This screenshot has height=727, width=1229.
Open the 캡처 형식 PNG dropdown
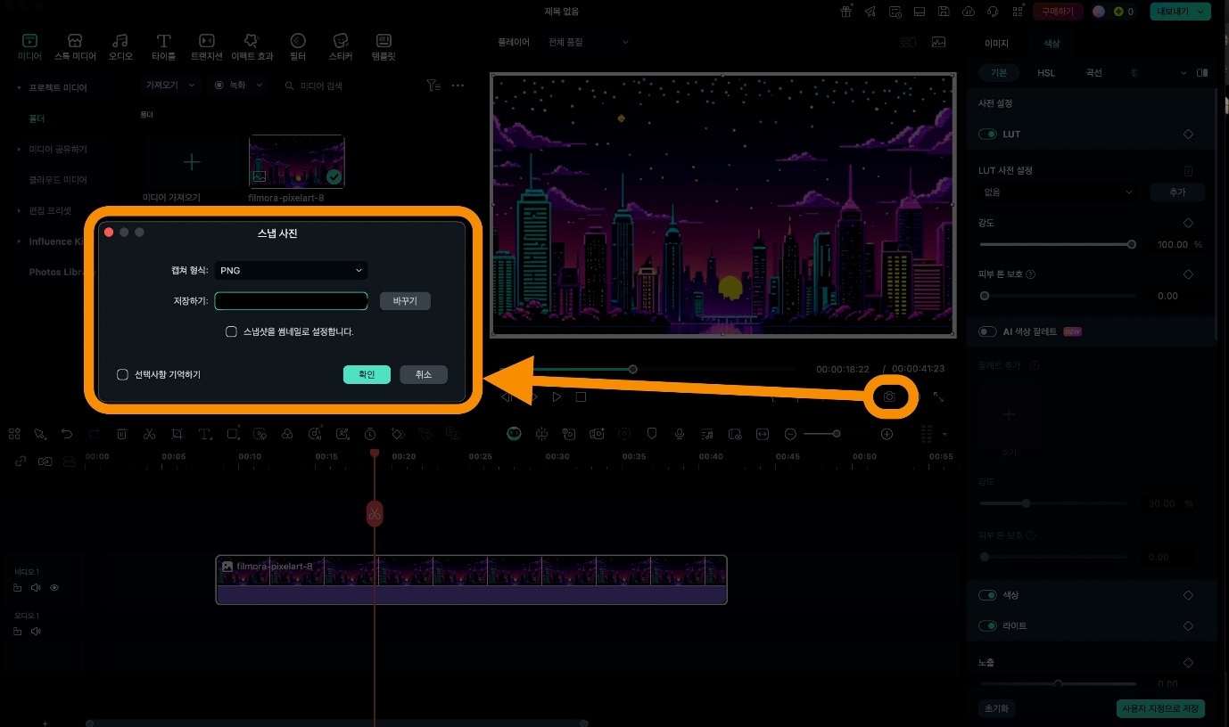(291, 270)
